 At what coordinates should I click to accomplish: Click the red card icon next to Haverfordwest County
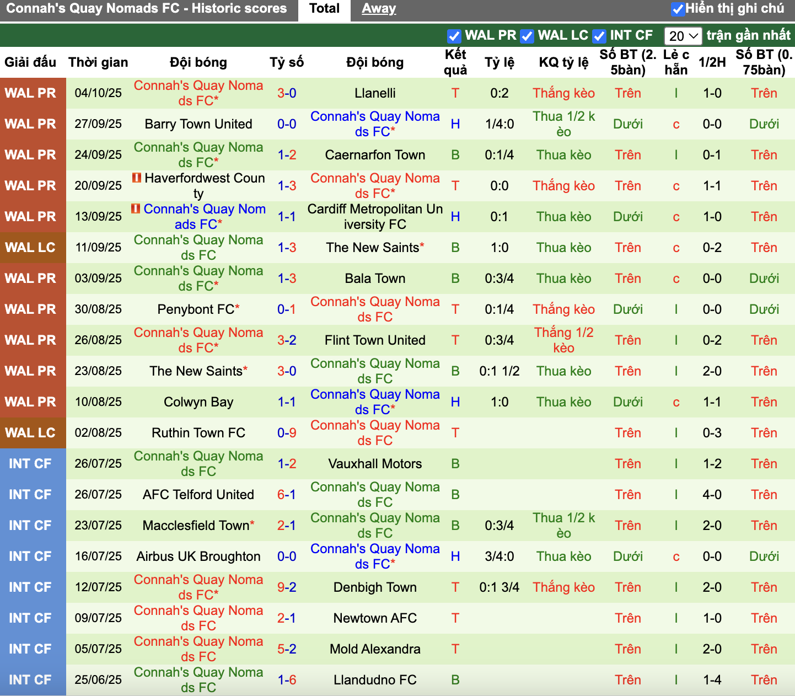click(136, 178)
